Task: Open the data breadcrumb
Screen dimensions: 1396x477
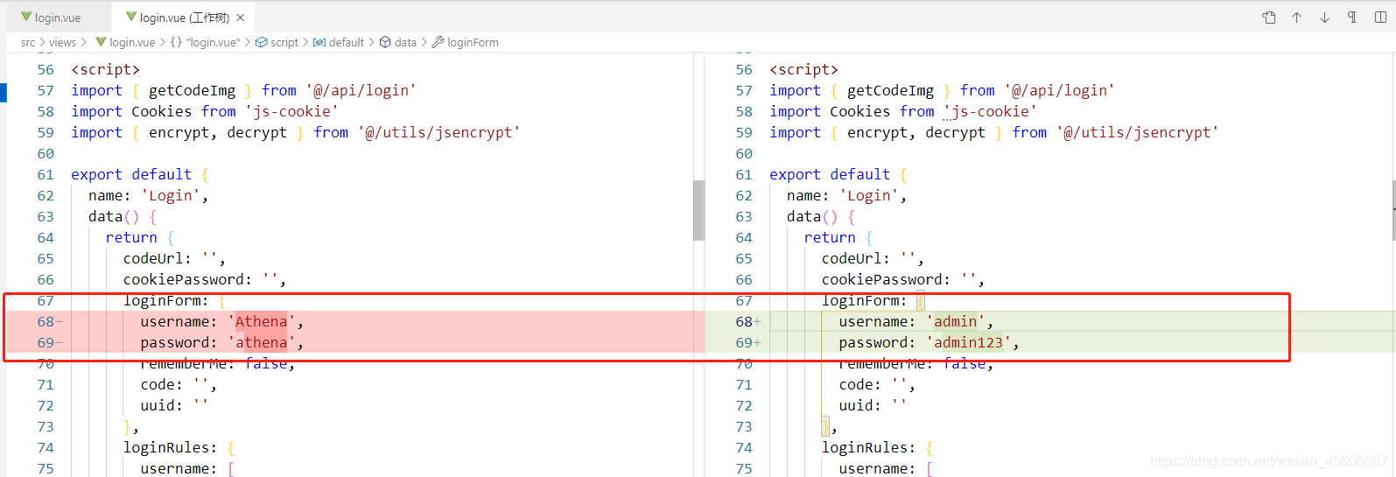Action: coord(398,42)
